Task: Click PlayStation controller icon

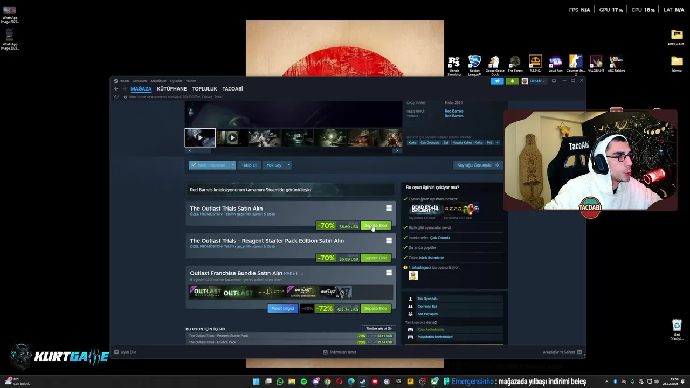Action: (x=410, y=337)
